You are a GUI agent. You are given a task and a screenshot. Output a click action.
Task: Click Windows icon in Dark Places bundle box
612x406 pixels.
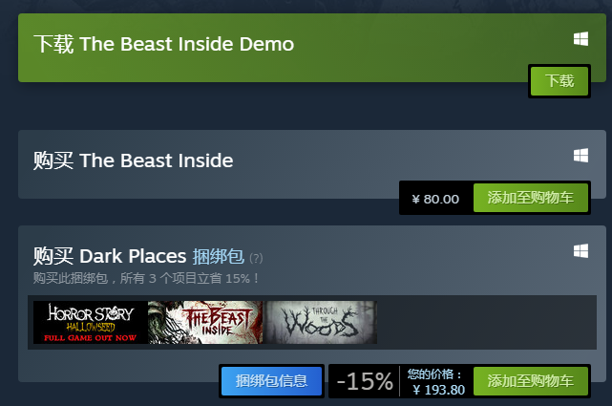click(x=580, y=251)
